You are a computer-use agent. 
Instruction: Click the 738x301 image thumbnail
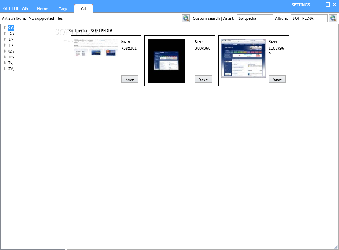click(96, 48)
